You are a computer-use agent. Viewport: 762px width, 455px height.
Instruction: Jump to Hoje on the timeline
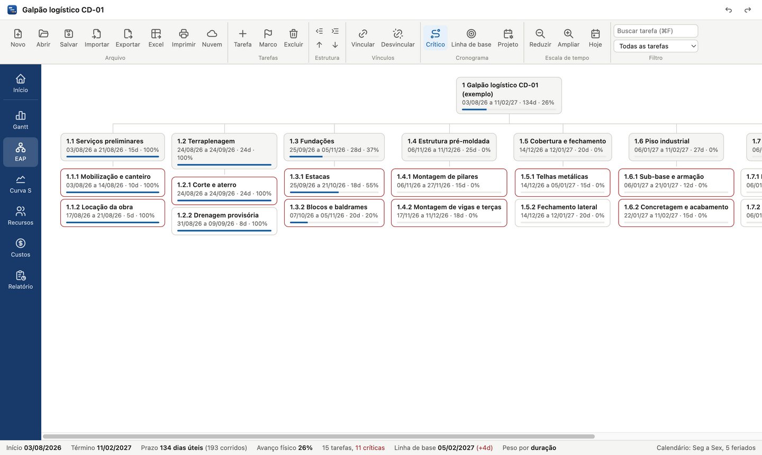point(595,38)
